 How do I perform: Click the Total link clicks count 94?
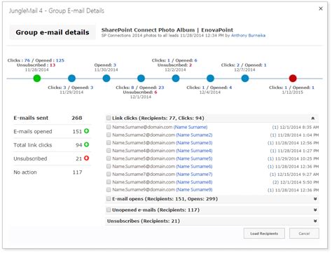point(78,145)
